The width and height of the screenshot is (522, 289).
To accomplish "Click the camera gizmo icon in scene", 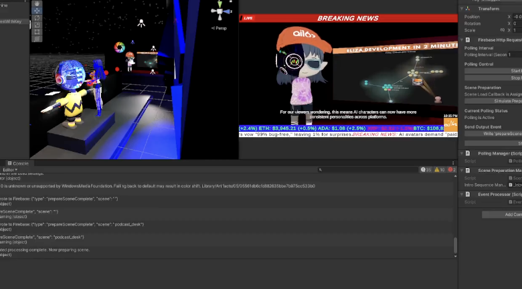I will pos(141,23).
